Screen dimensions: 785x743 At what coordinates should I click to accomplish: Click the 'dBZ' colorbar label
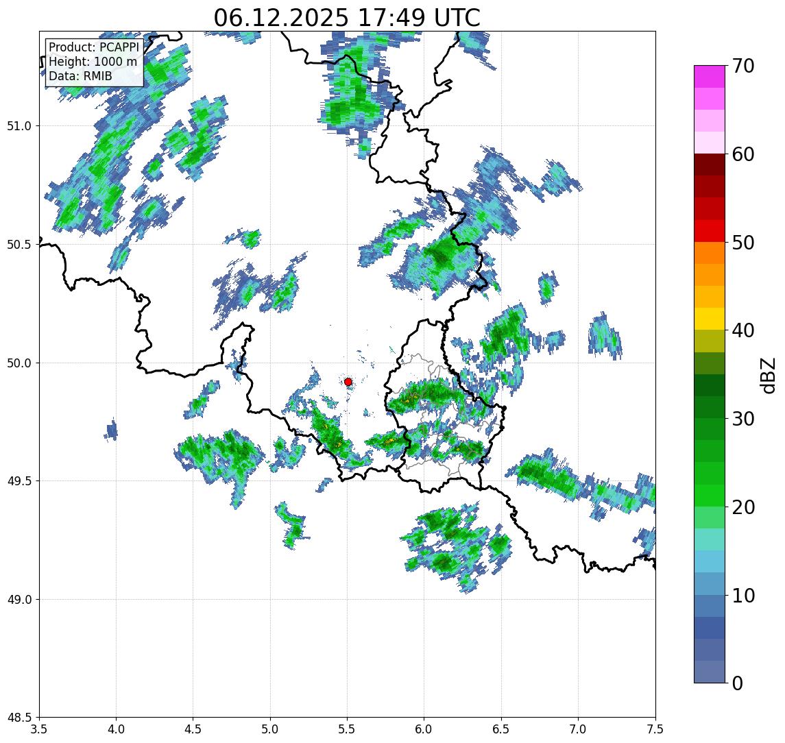pos(767,376)
